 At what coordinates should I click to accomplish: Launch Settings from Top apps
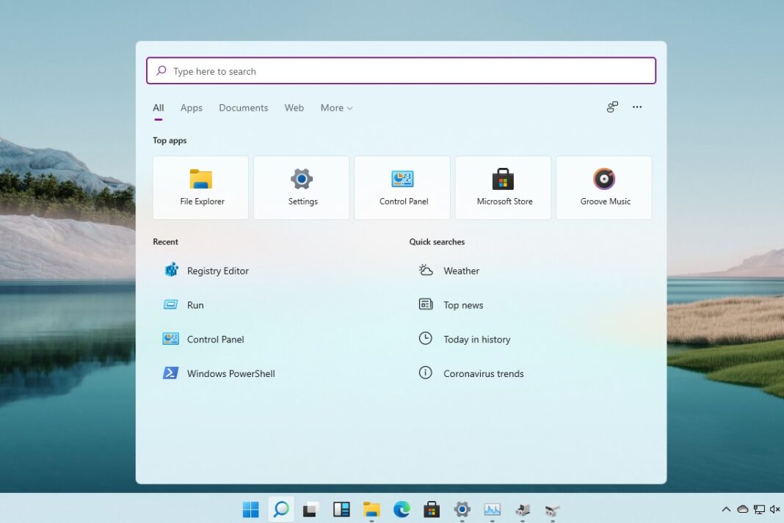click(301, 187)
